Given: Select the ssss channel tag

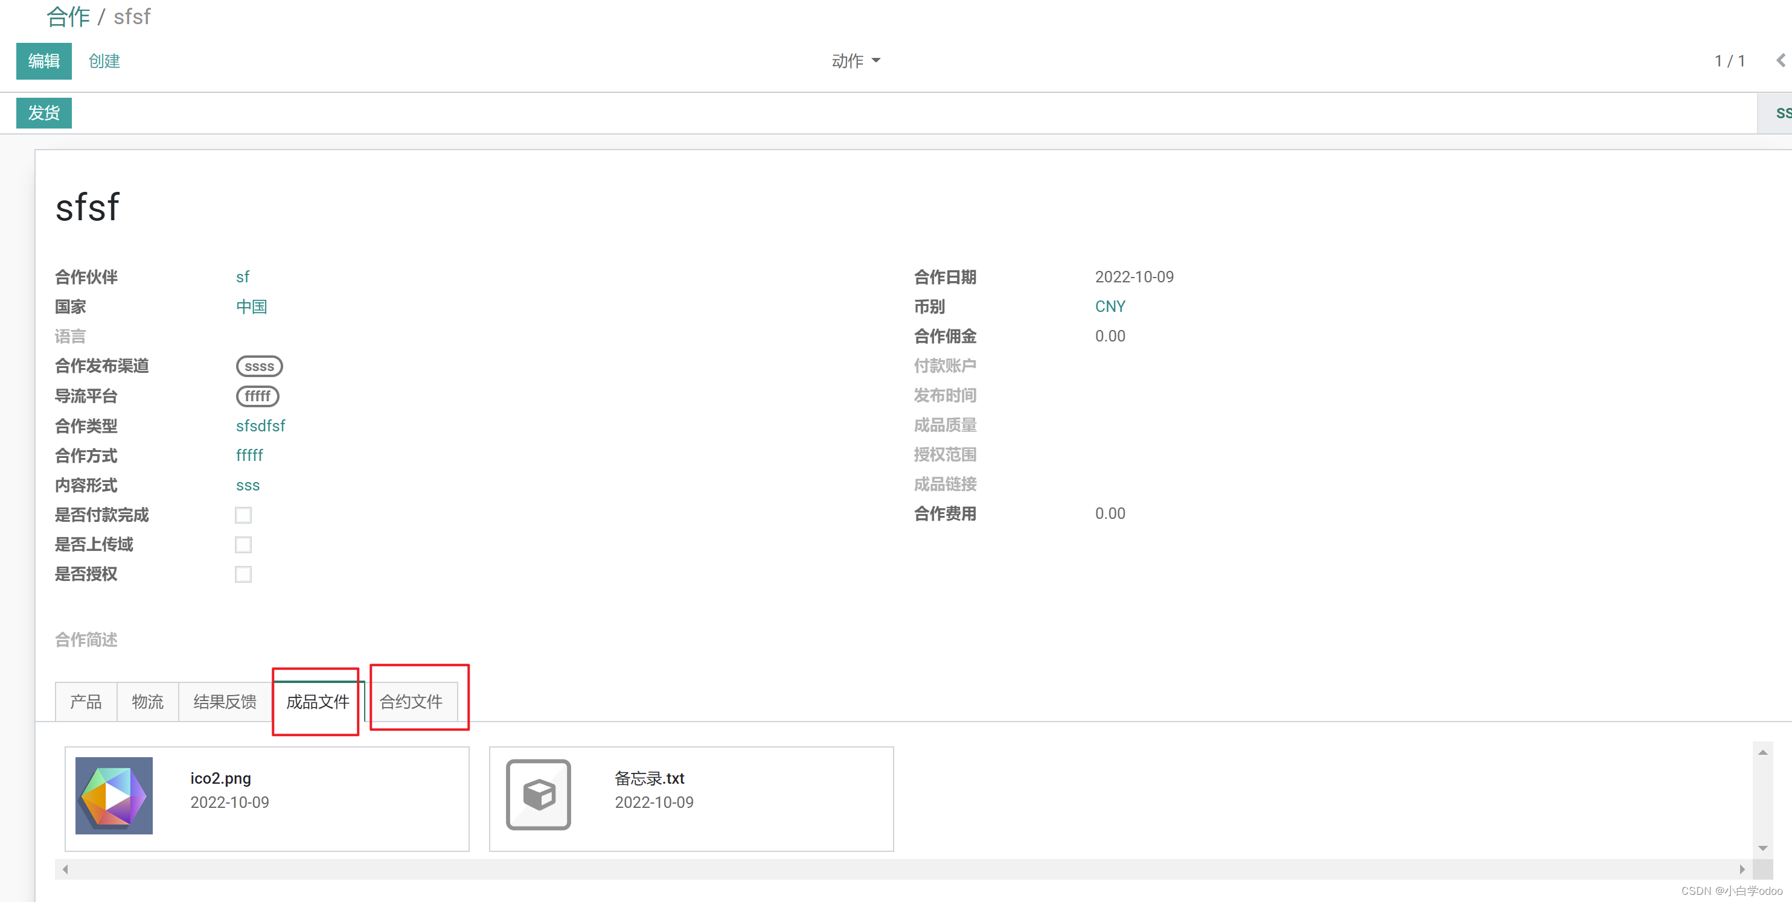Looking at the screenshot, I should coord(259,366).
